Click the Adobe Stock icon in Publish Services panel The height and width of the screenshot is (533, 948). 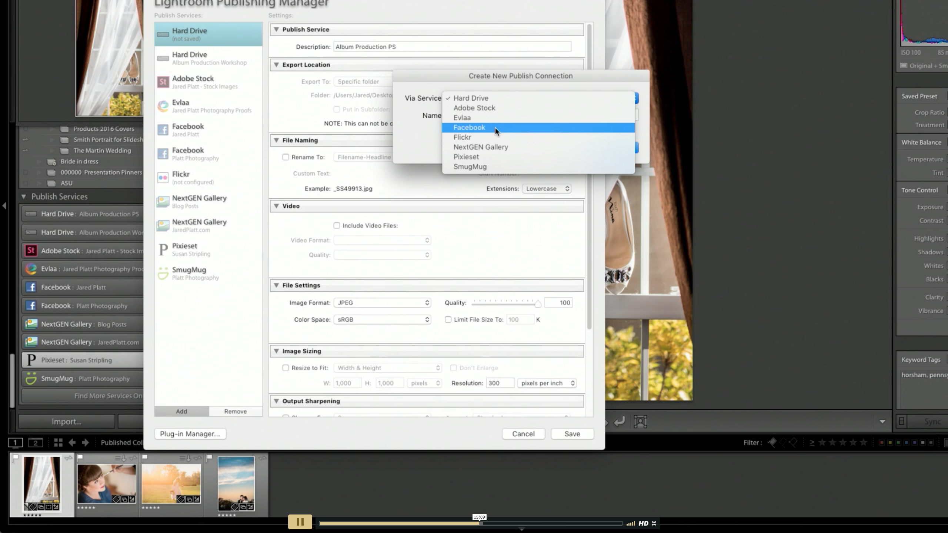(x=31, y=251)
